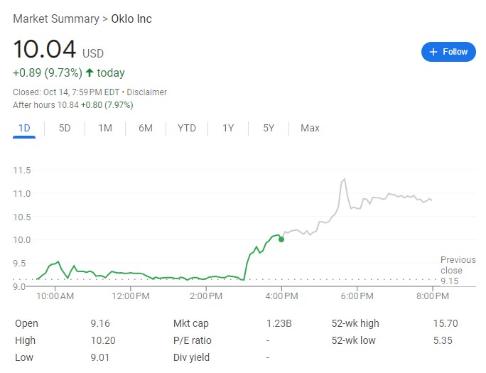
Task: Select the 6M time range
Action: pyautogui.click(x=146, y=128)
